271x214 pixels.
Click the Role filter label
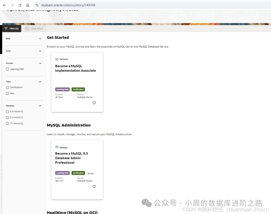pos(8,38)
